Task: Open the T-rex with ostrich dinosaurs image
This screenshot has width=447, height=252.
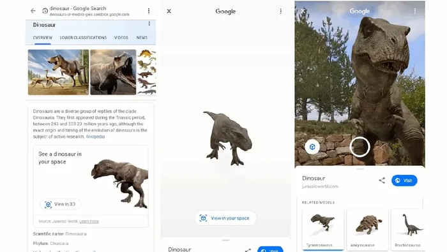Action: tap(59, 72)
